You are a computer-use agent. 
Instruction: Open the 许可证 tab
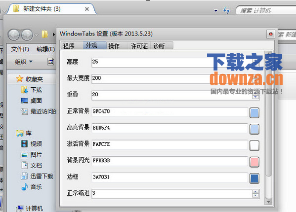(x=139, y=45)
